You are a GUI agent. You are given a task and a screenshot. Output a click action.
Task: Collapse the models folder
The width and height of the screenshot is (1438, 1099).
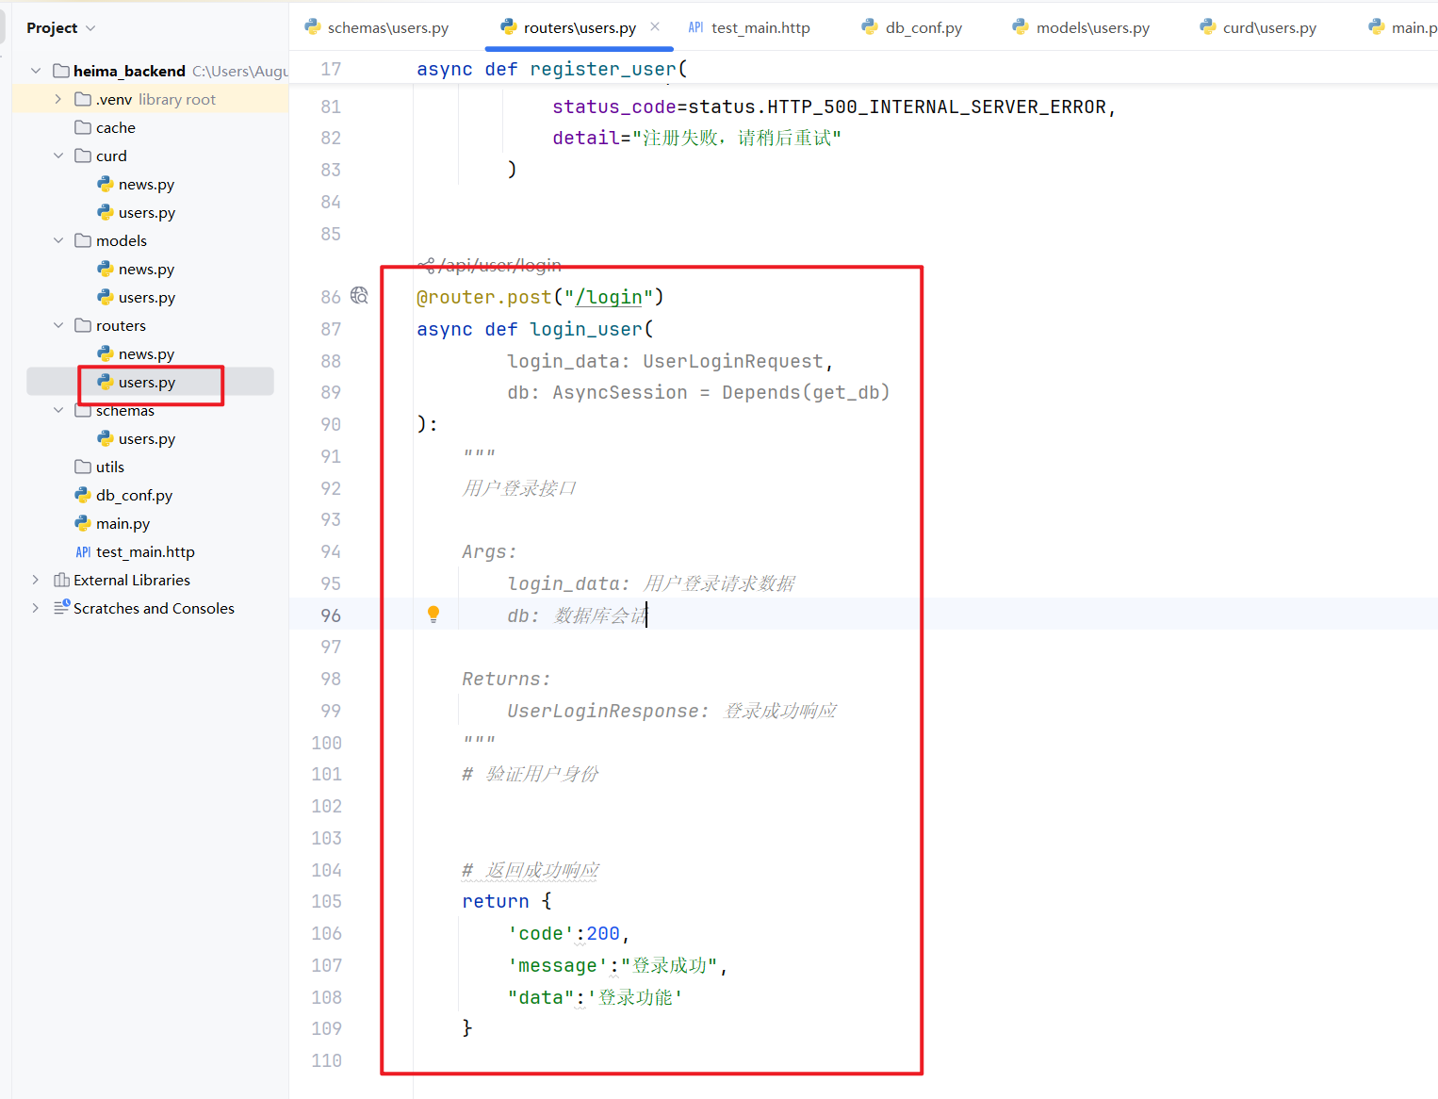point(57,240)
